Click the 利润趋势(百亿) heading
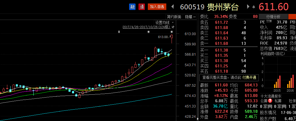Viewport: 296px width, 121px height. [273, 54]
